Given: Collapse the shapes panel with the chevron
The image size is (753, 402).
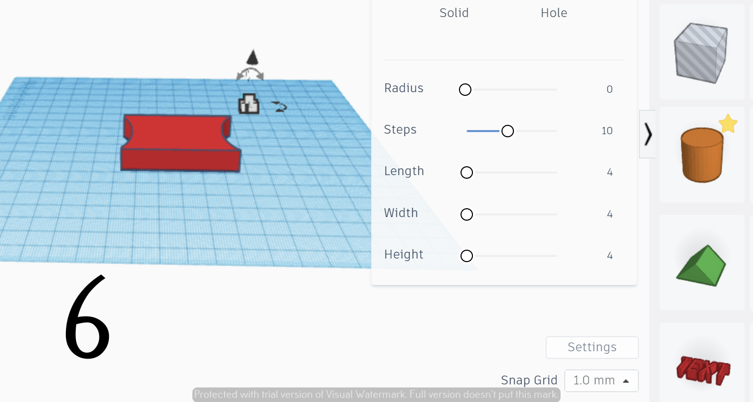Looking at the screenshot, I should (x=648, y=134).
